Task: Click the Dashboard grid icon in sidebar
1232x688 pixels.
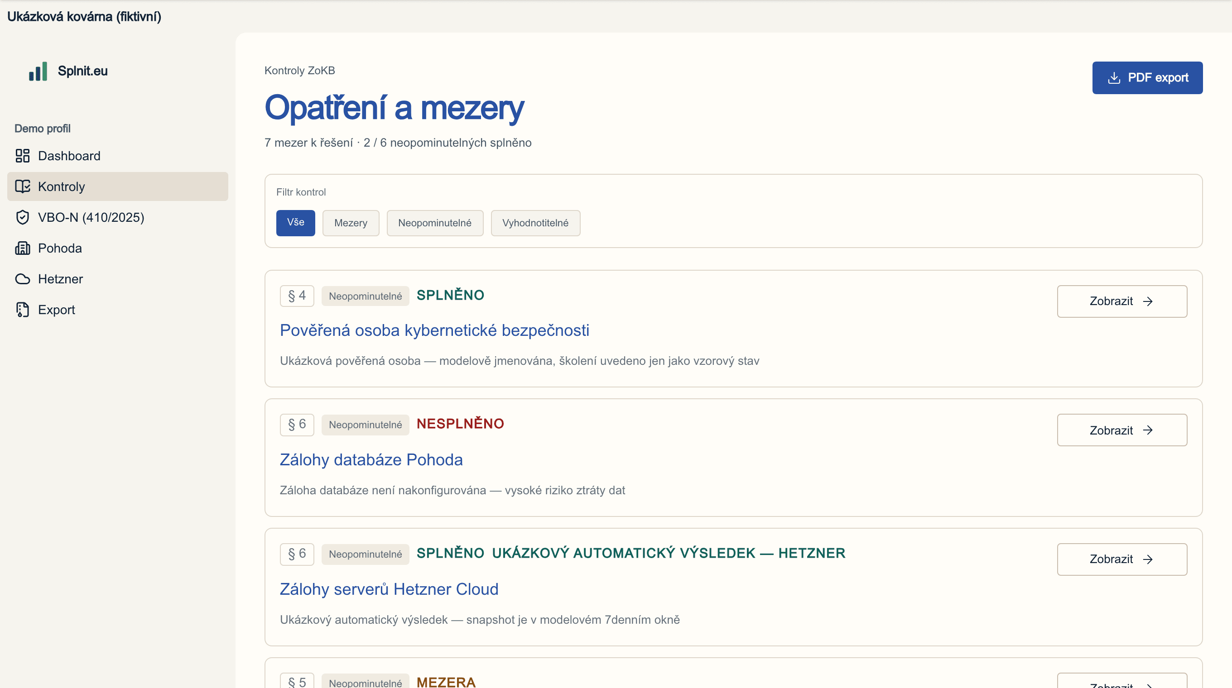Action: 23,156
